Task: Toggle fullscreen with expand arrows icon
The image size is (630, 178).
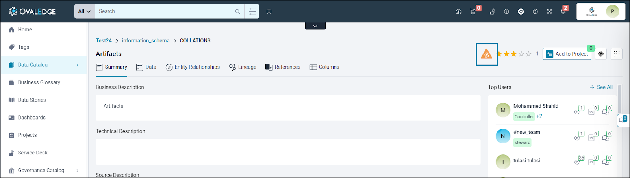Action: pyautogui.click(x=549, y=11)
